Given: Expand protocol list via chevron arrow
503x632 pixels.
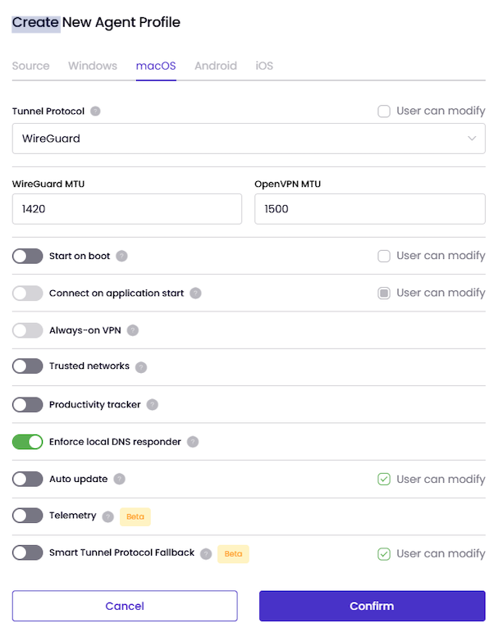Looking at the screenshot, I should pos(472,139).
